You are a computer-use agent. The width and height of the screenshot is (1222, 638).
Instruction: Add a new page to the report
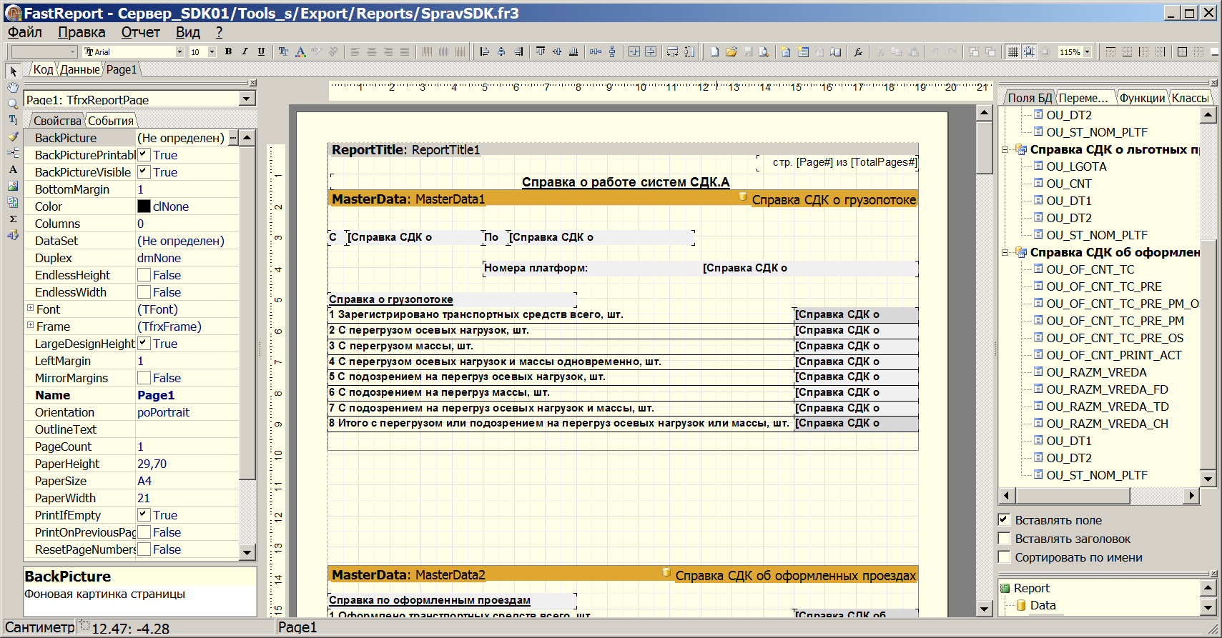pyautogui.click(x=786, y=51)
